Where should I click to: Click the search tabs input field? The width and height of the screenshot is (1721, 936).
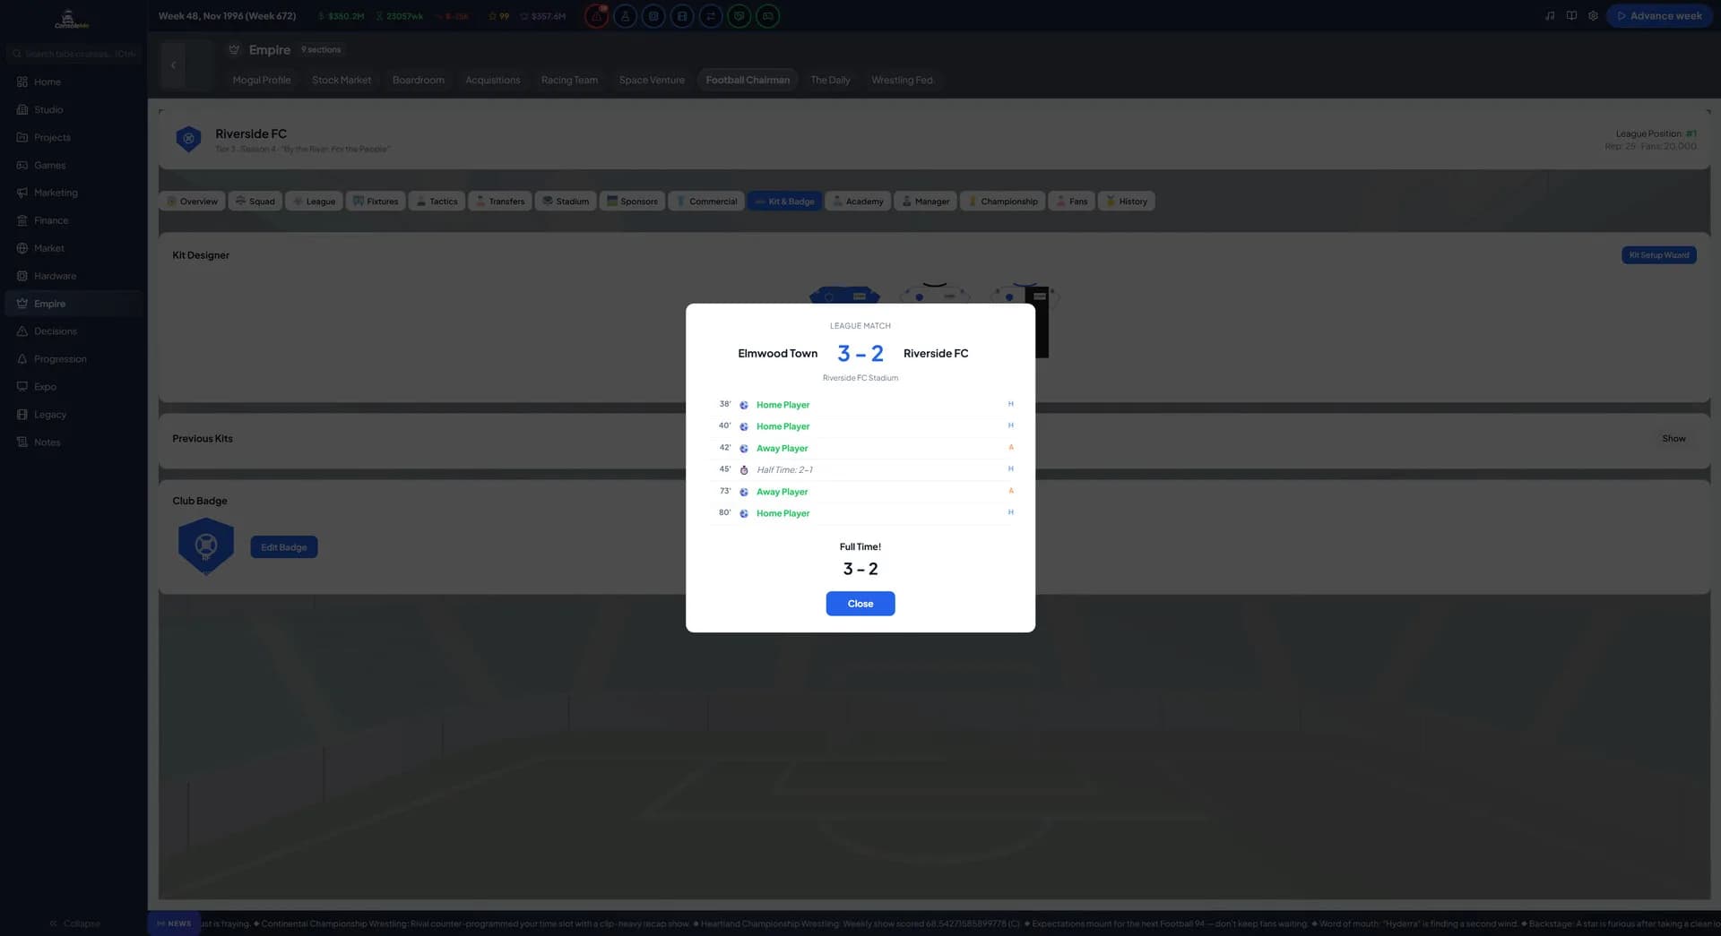pos(74,54)
